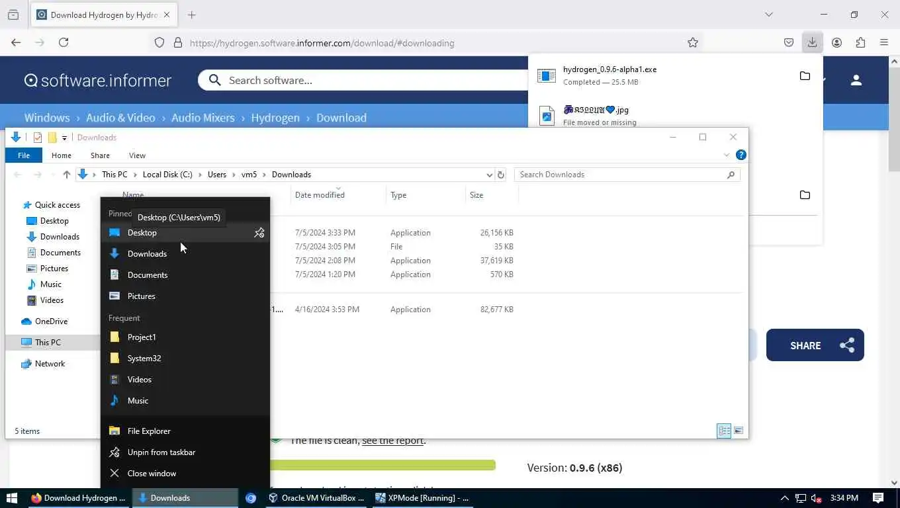This screenshot has width=900, height=508.
Task: Refresh the Downloads folder address bar
Action: tap(501, 175)
